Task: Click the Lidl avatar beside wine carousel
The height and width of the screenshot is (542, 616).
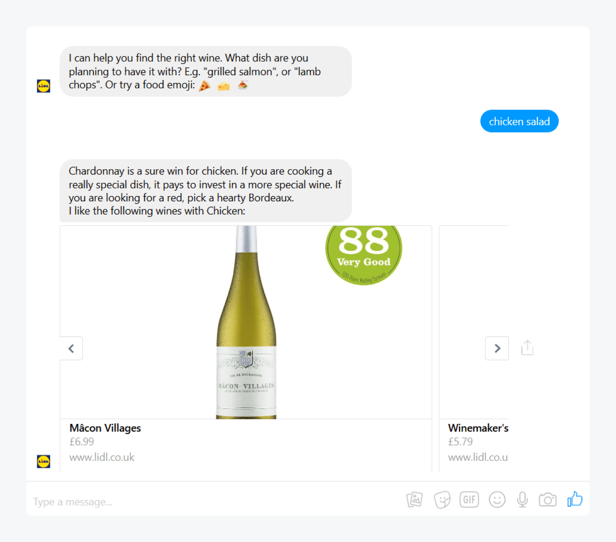Action: pos(44,461)
